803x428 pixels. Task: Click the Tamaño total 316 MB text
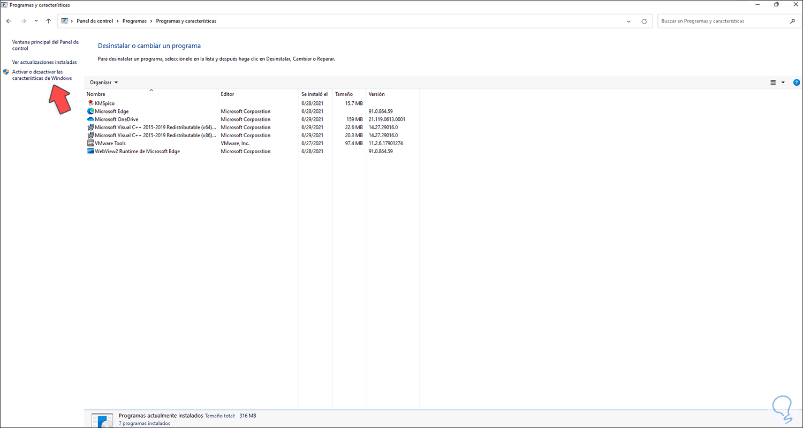click(x=231, y=416)
